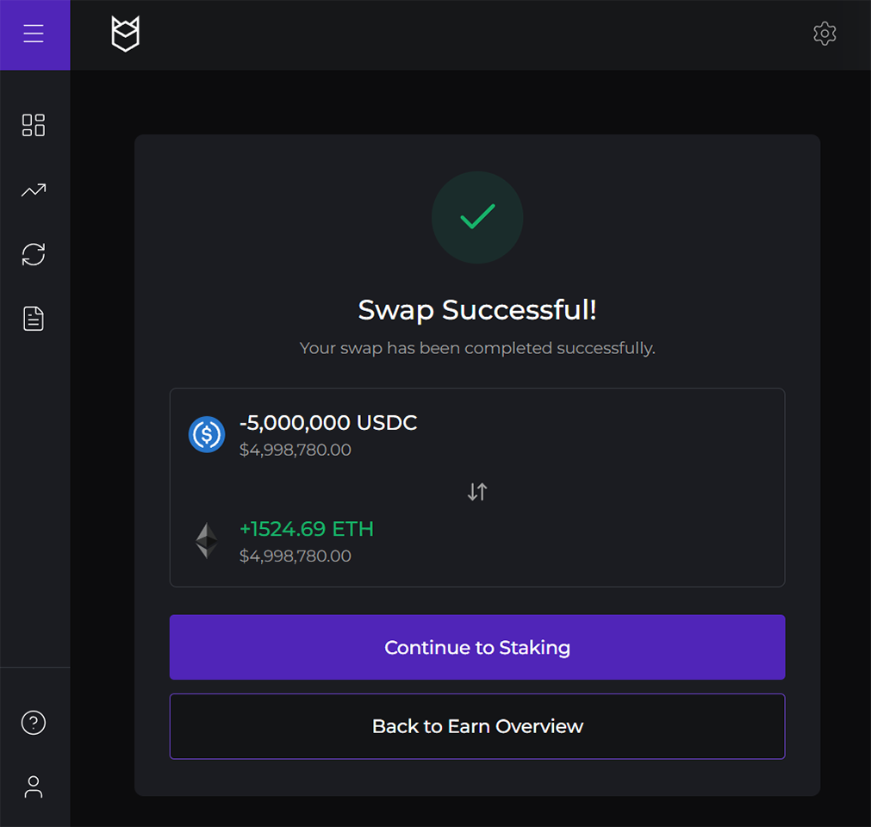Open the document page sidebar icon
This screenshot has width=871, height=827.
[x=34, y=319]
